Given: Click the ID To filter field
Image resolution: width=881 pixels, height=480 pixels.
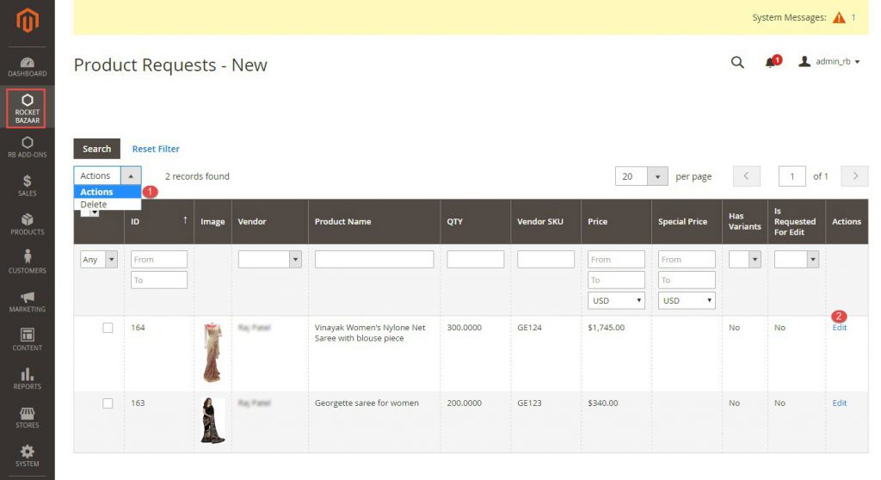Looking at the screenshot, I should click(159, 280).
